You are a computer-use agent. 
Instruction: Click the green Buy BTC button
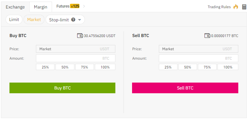(x=62, y=88)
